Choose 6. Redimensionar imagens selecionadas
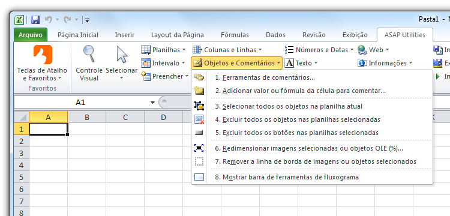The height and width of the screenshot is (216, 450). 312,148
